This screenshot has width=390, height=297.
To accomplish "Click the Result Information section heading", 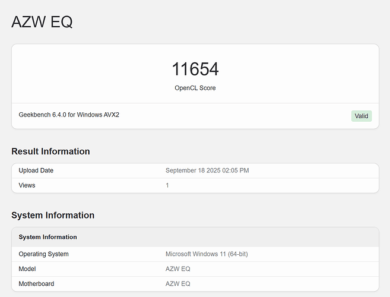I will tap(50, 151).
